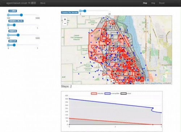Click the Step button in navbar
Viewport: 181px width, 132px height.
153,3
